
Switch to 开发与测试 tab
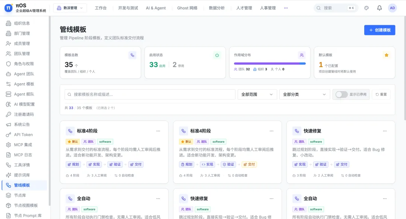click(x=128, y=8)
